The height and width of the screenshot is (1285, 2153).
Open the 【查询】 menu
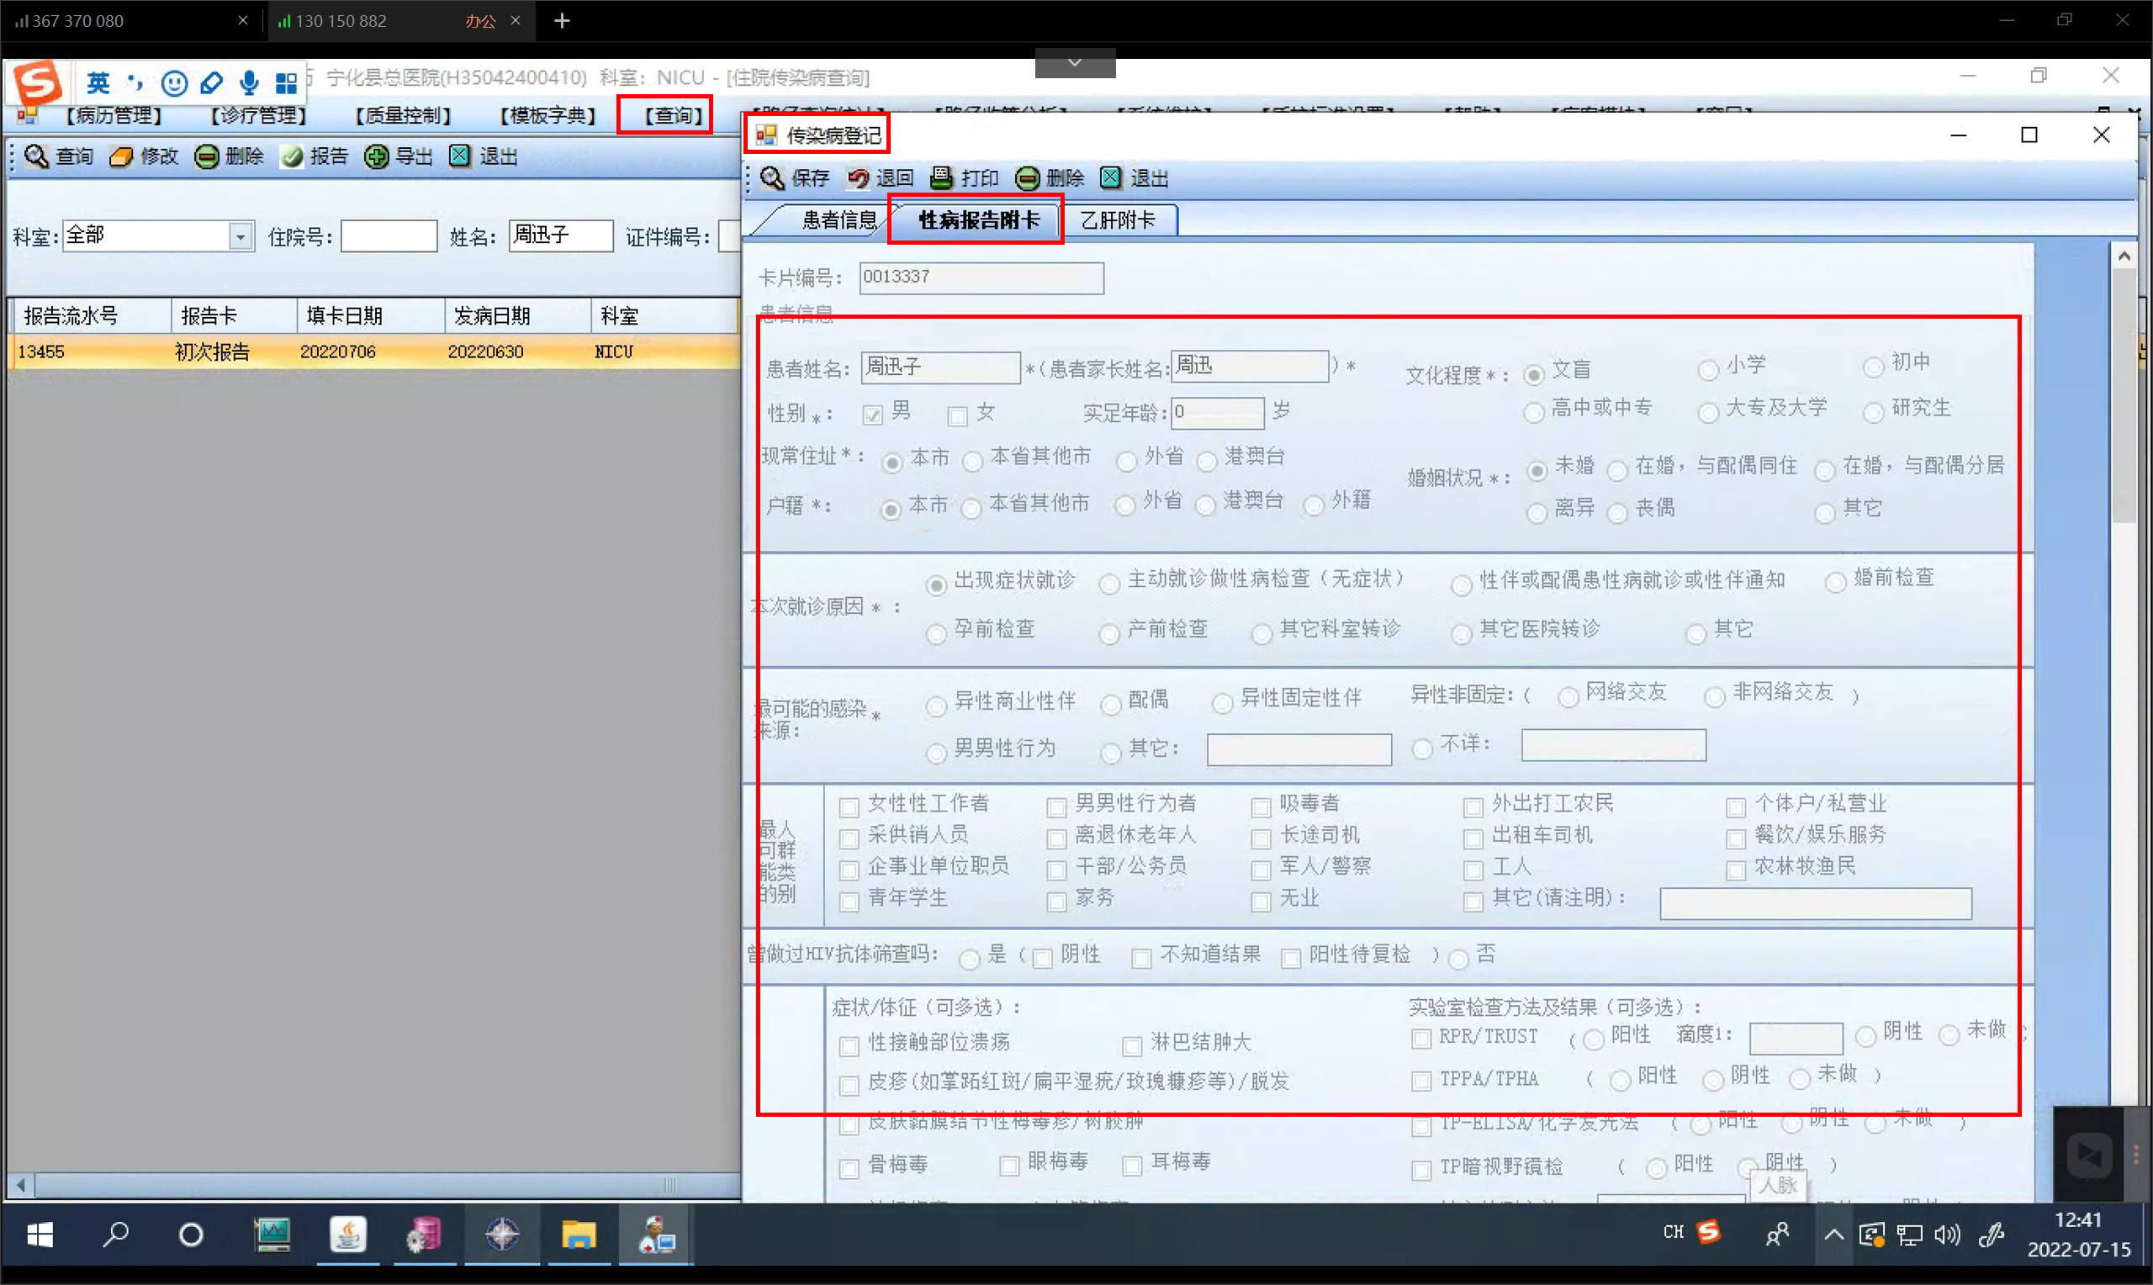coord(673,115)
